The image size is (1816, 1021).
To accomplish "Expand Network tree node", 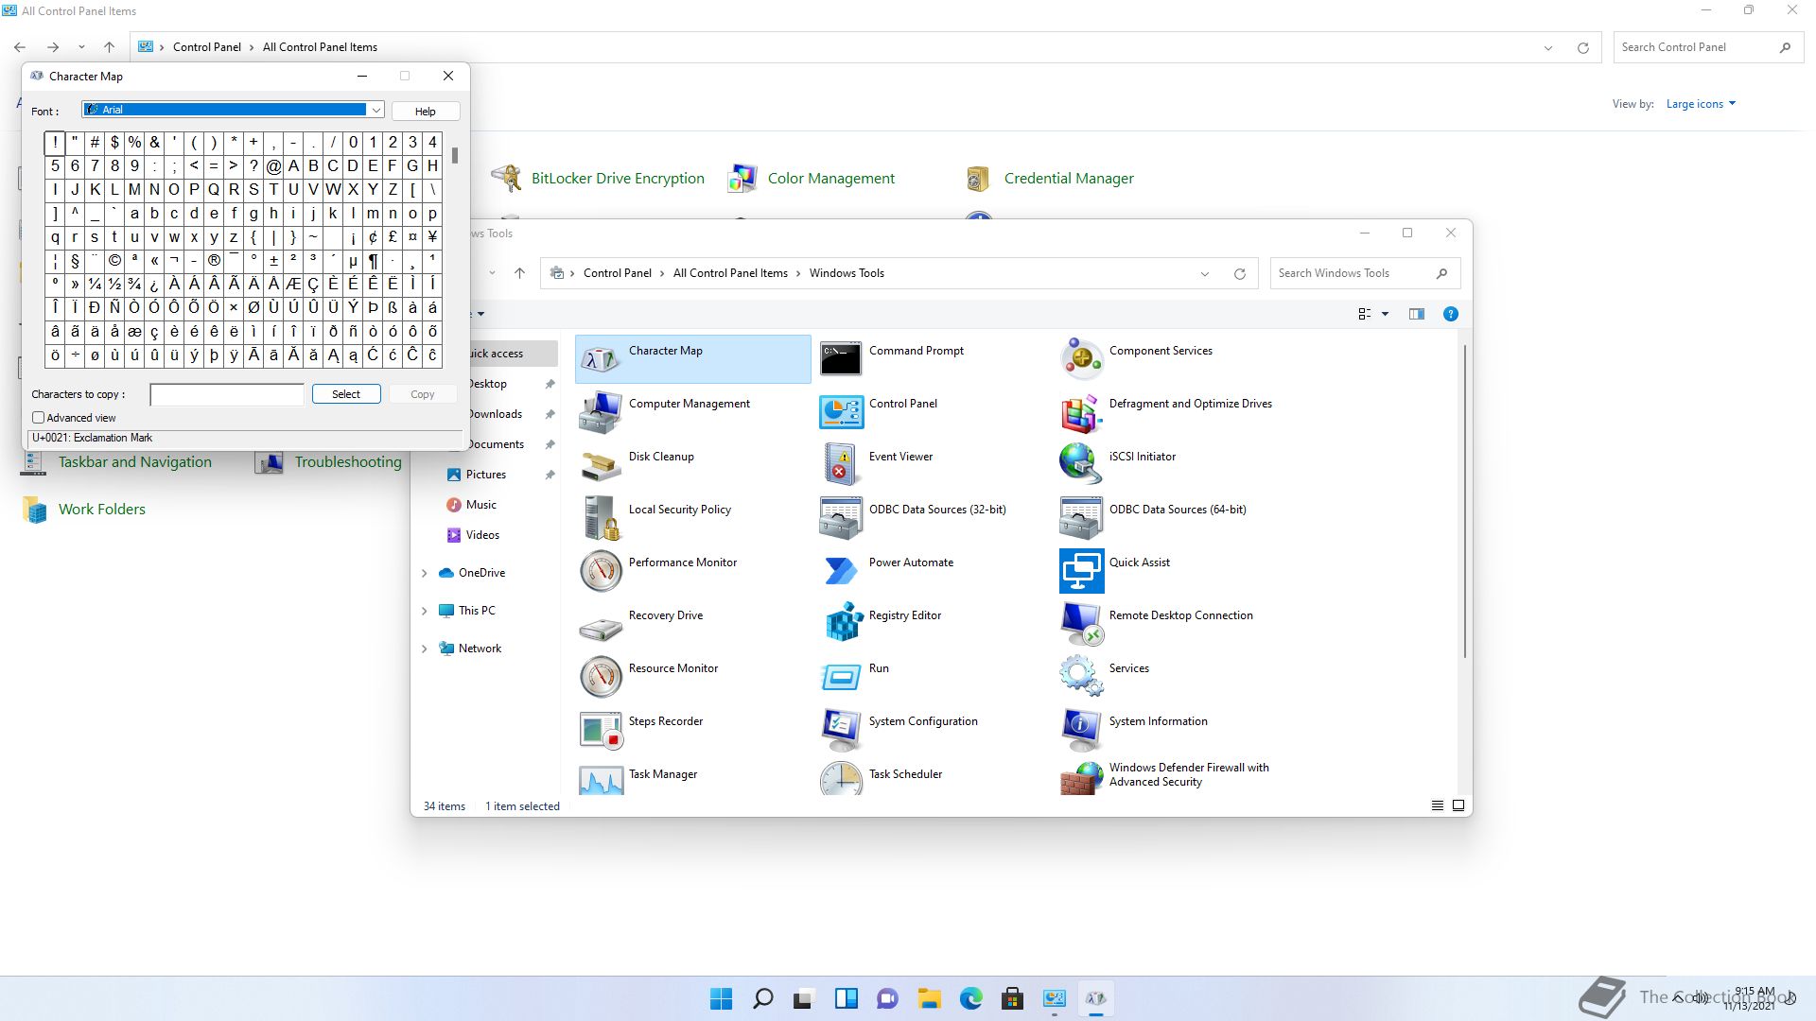I will [425, 649].
